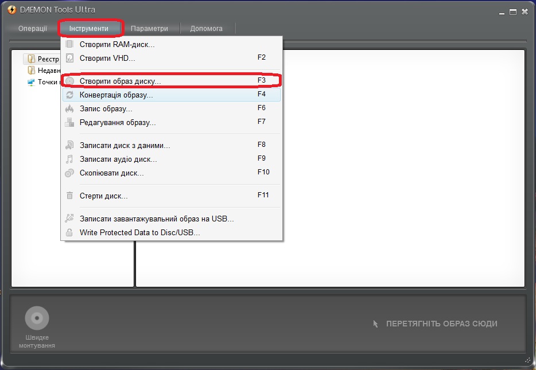Open the Операції menu
Viewport: 536px width, 370px height.
pos(32,28)
